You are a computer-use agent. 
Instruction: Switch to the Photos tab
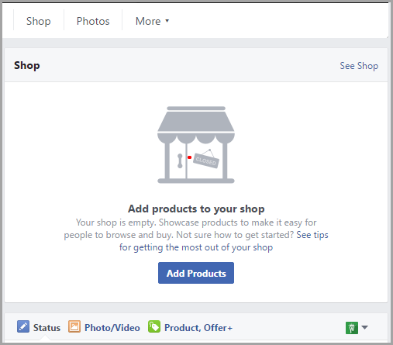click(93, 21)
